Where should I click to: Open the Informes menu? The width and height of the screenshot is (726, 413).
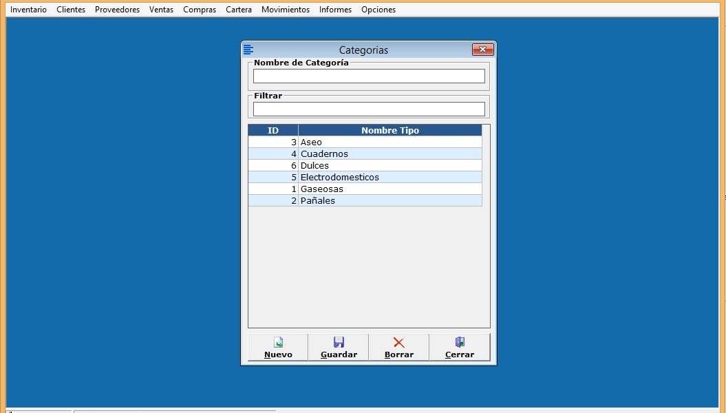[335, 10]
